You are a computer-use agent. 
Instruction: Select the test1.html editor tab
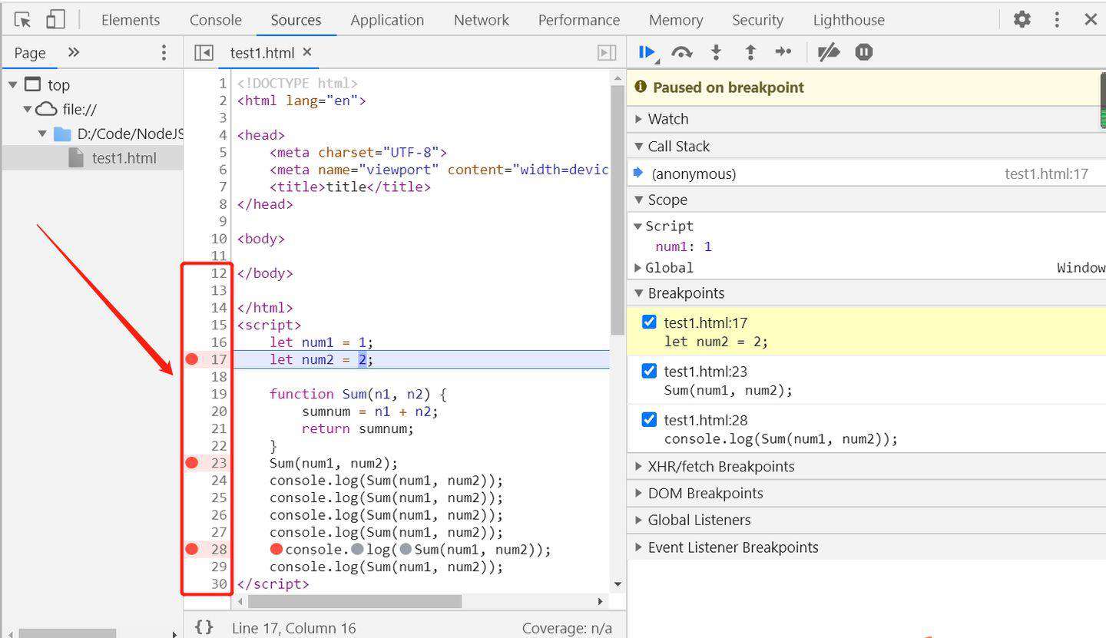click(x=262, y=52)
